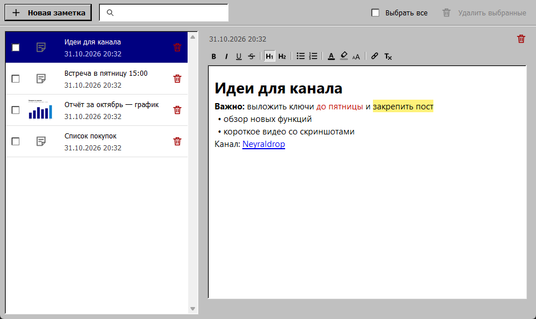Click the bold word 'Важно:' in the note
Image resolution: width=536 pixels, height=319 pixels.
pyautogui.click(x=229, y=107)
